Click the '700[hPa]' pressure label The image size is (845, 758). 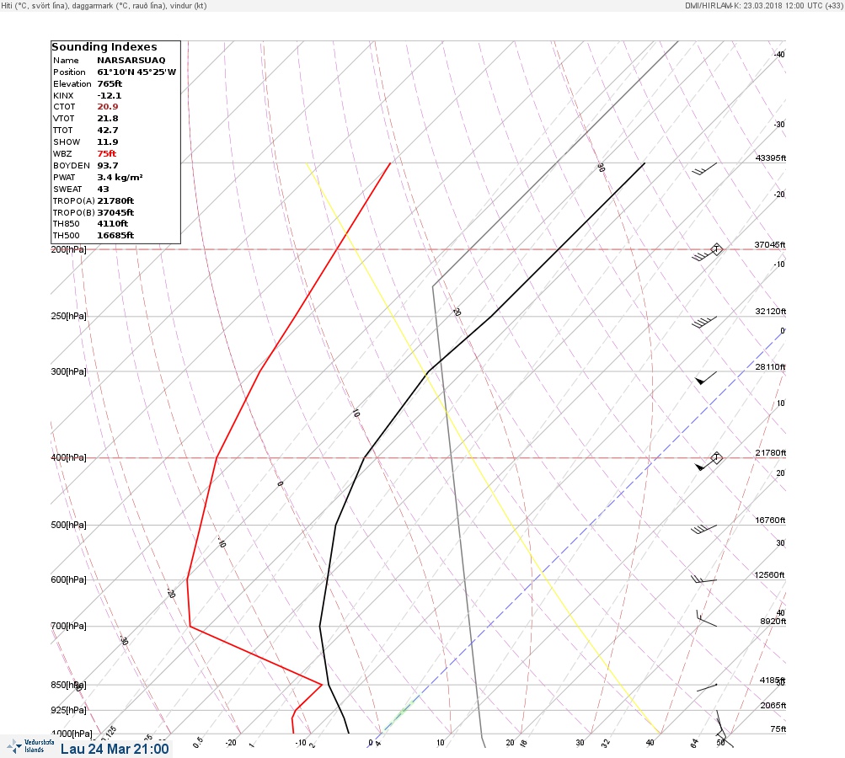coord(68,626)
